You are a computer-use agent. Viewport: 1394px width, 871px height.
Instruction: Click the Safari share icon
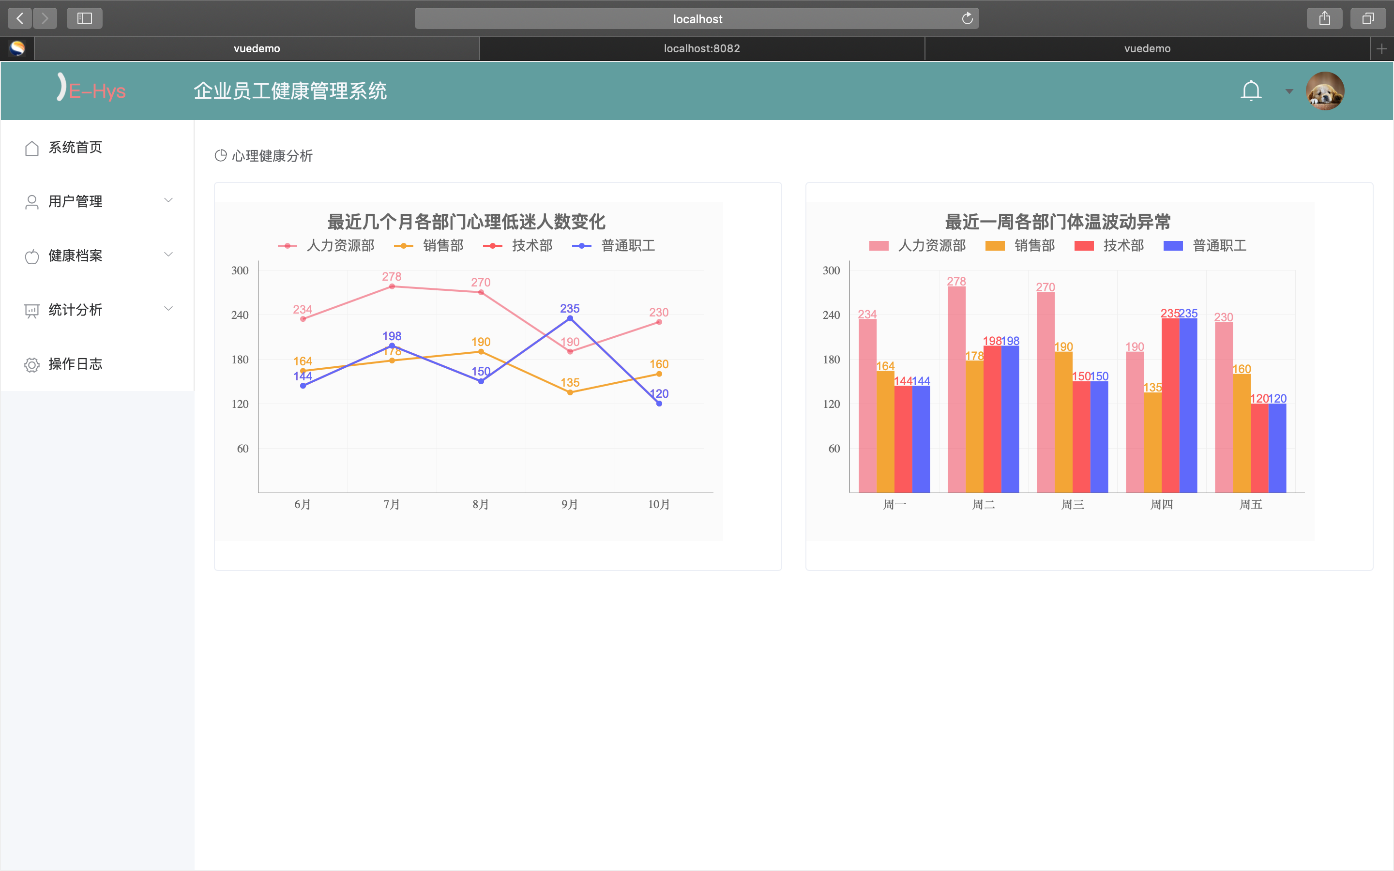[x=1324, y=18]
